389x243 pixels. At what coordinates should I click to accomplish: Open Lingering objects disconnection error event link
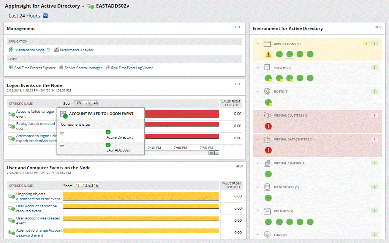pyautogui.click(x=38, y=196)
